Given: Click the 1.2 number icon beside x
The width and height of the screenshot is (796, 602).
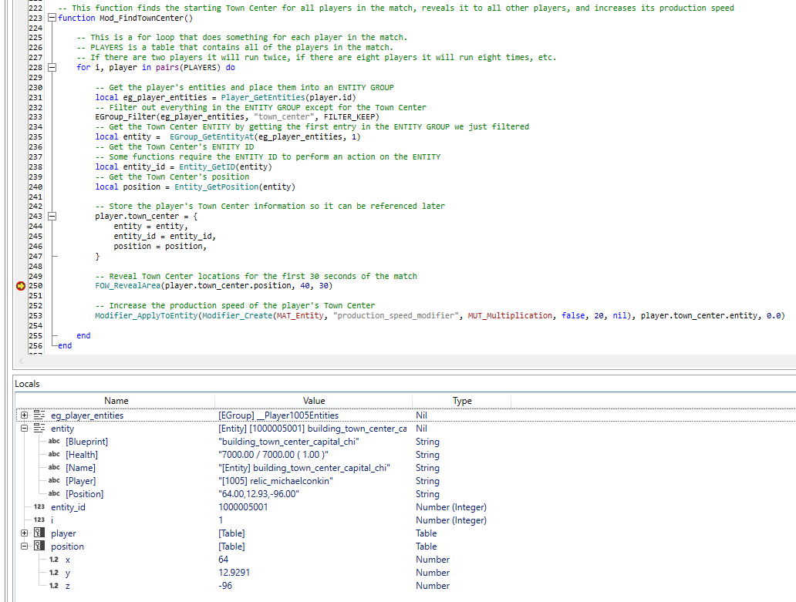Looking at the screenshot, I should pos(54,560).
